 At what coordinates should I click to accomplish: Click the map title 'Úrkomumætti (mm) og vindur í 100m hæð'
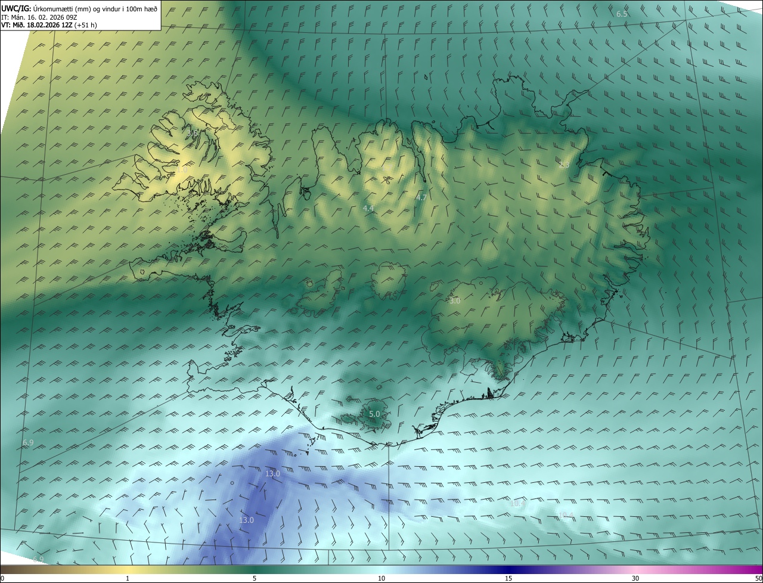pyautogui.click(x=95, y=8)
